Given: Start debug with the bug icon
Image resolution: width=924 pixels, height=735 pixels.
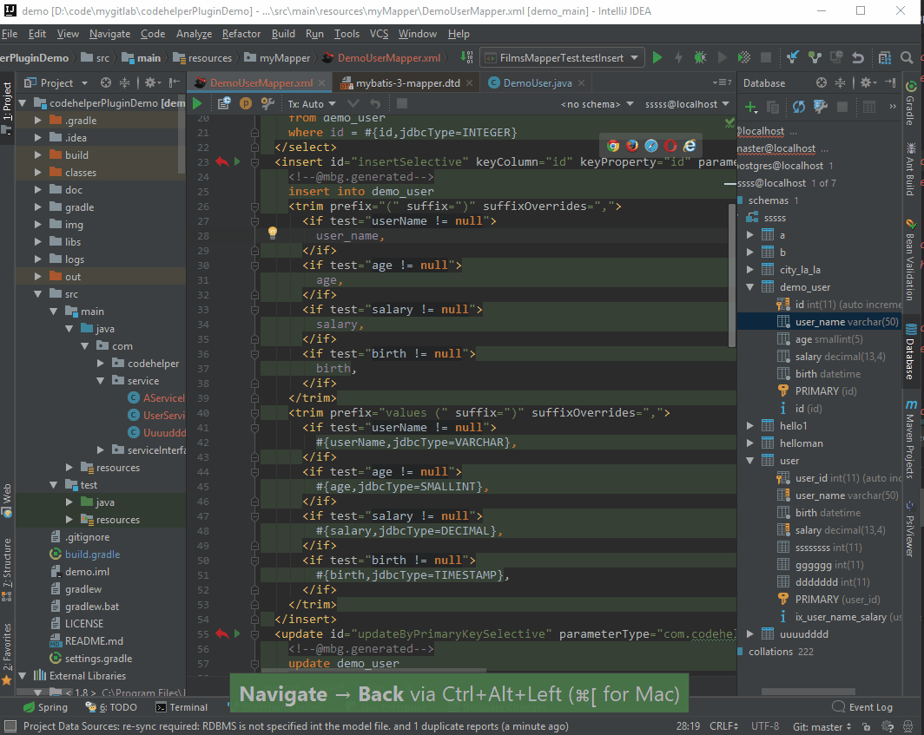Looking at the screenshot, I should pyautogui.click(x=700, y=58).
